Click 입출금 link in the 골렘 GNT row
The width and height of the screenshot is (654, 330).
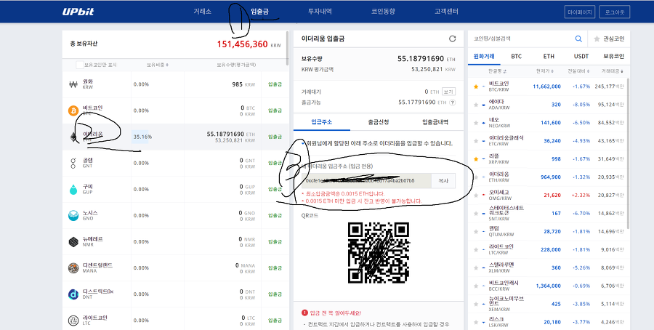[275, 163]
